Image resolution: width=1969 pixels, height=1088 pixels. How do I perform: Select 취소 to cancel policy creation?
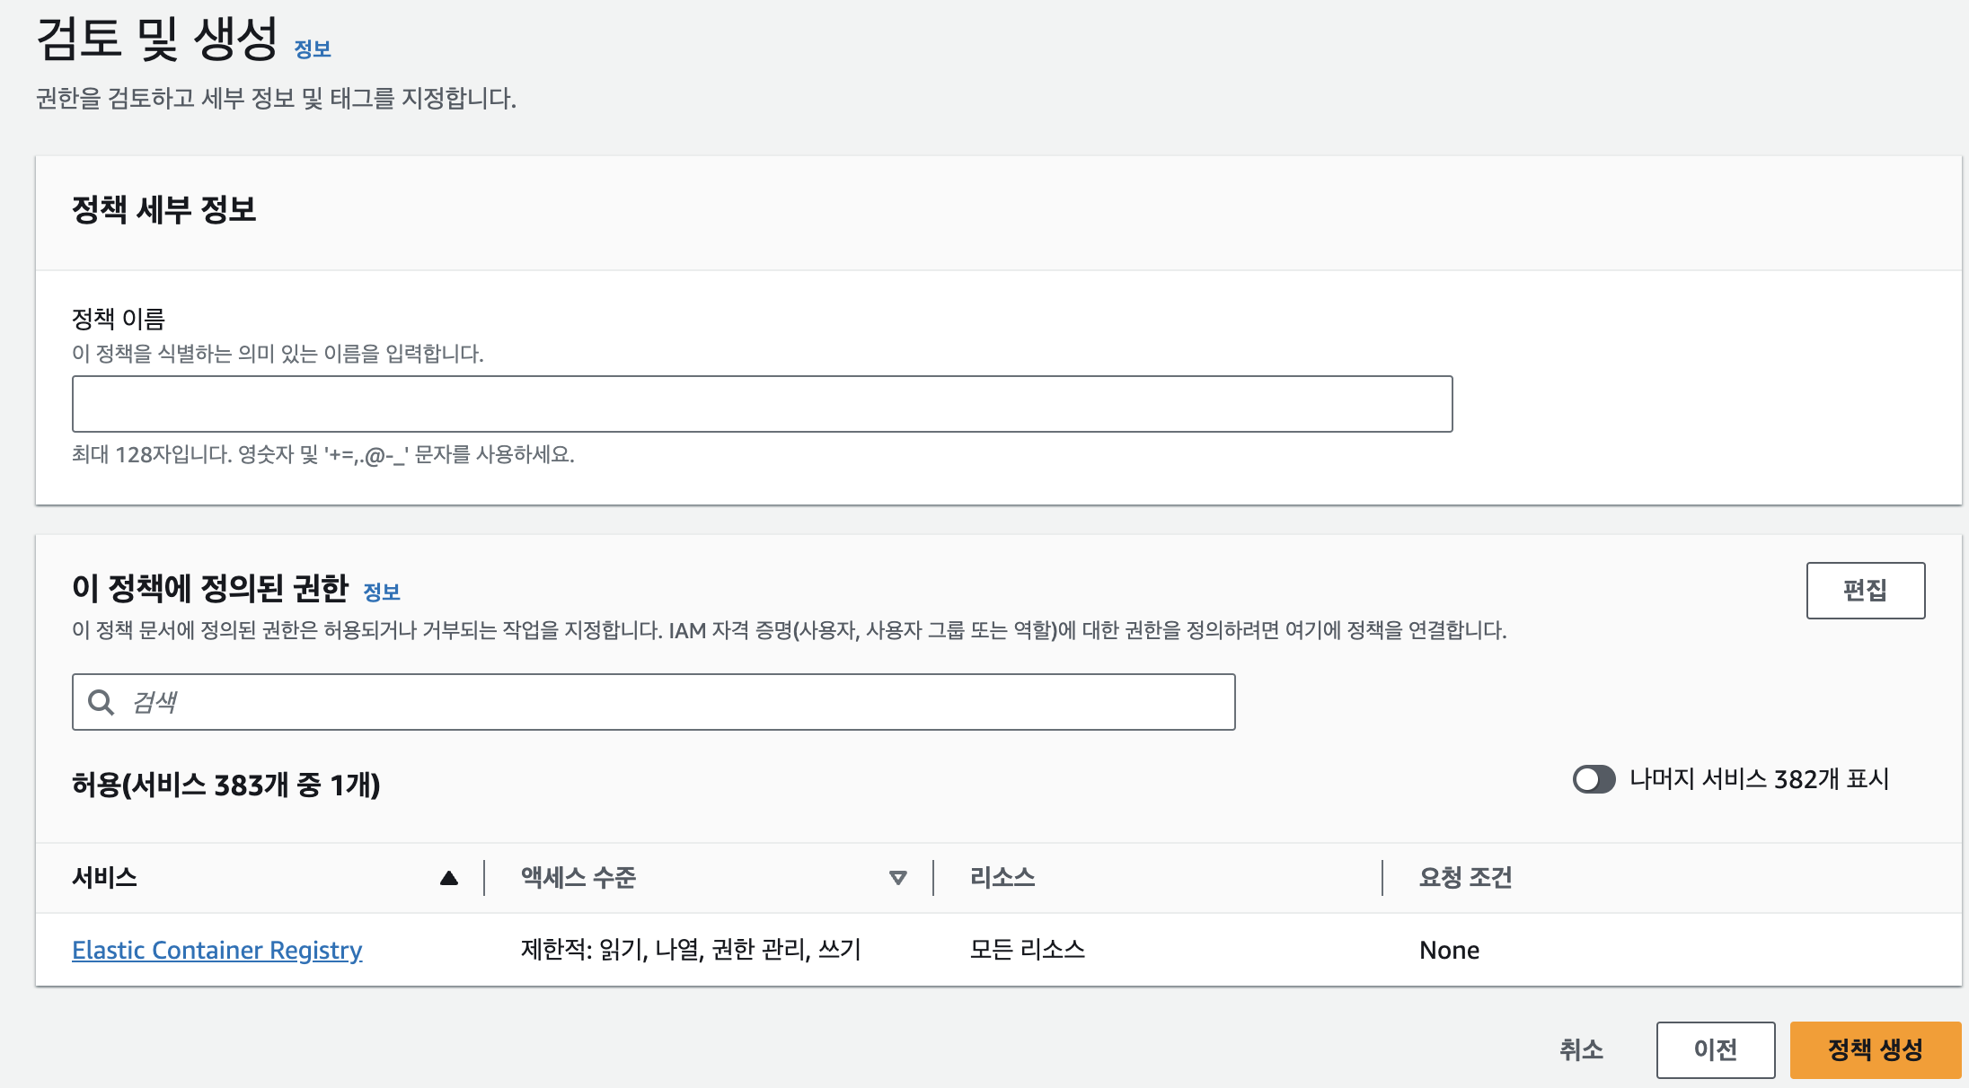tap(1582, 1049)
